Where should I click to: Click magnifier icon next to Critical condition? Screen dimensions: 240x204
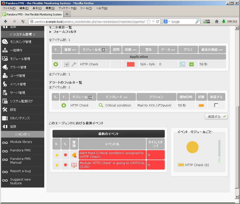(101, 105)
